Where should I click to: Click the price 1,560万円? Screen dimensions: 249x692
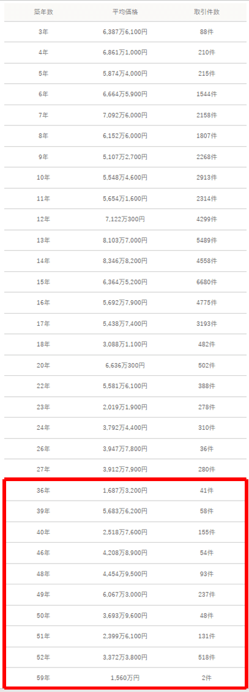[x=125, y=677]
